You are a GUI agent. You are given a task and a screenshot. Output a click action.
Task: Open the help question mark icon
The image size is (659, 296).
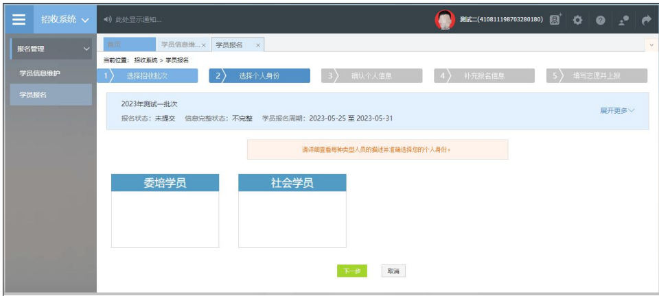(x=601, y=20)
